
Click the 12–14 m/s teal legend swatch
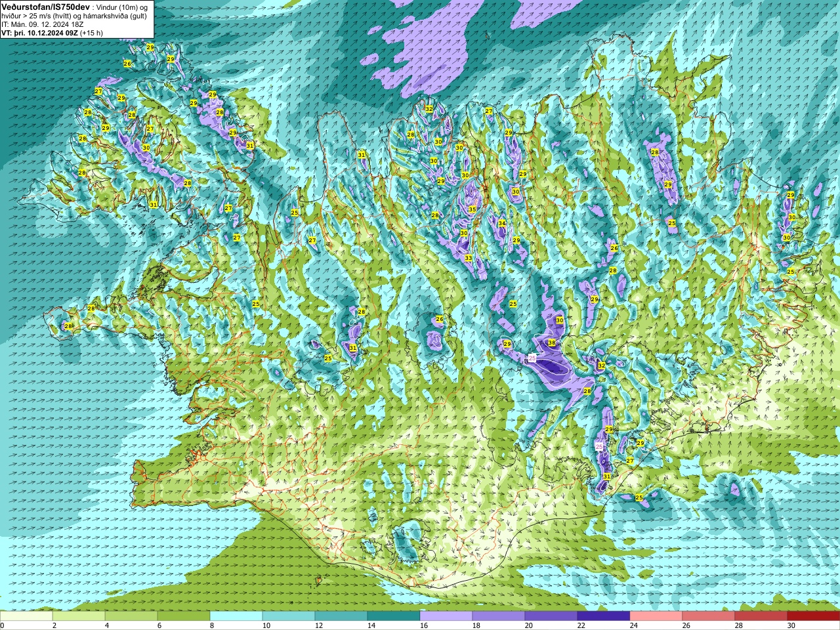[341, 616]
